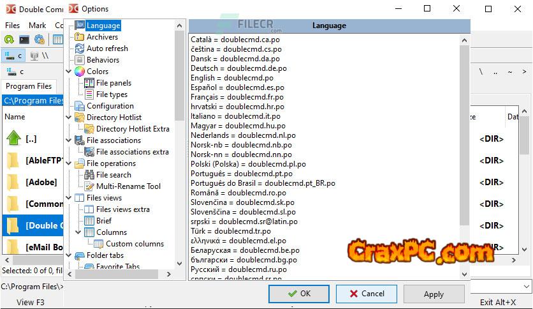
Task: Click the Columns view icon
Action: 89,232
